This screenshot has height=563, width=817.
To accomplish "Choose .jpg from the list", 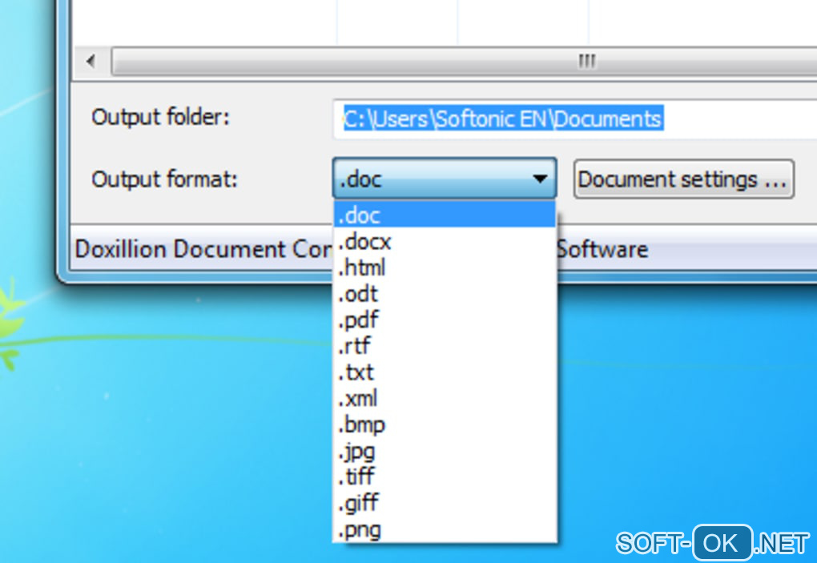I will pyautogui.click(x=445, y=450).
